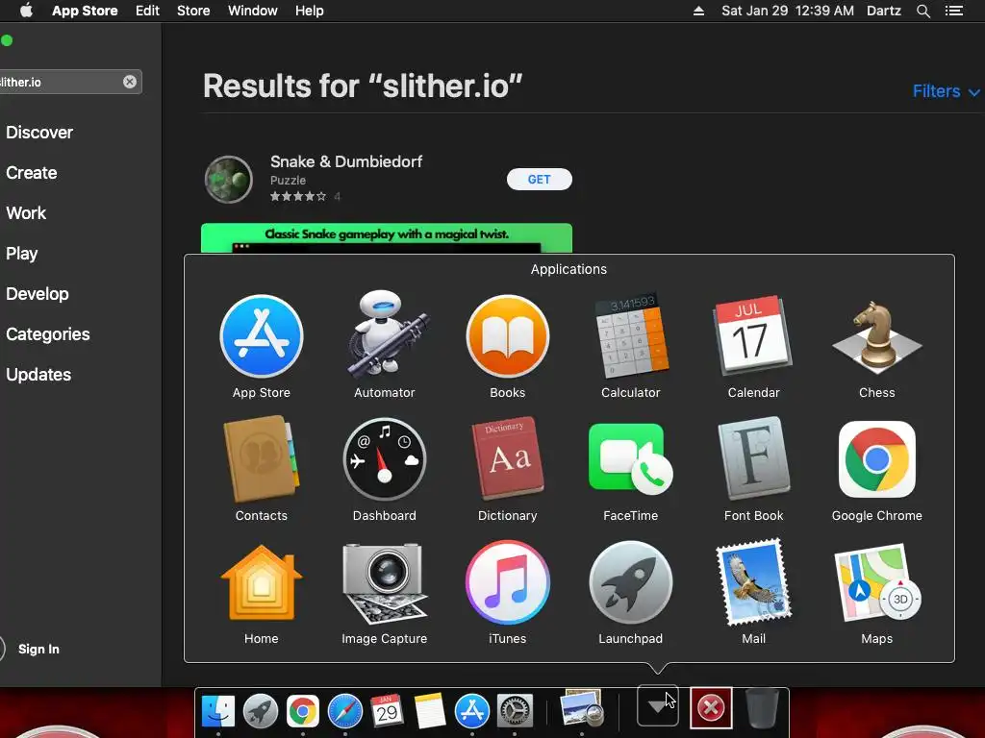The width and height of the screenshot is (985, 738).
Task: Open Launchpad from Applications stack
Action: coord(630,582)
